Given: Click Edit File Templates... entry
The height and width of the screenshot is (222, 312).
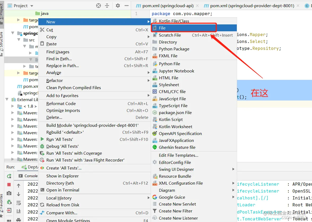Looking at the screenshot, I should [x=194, y=155].
